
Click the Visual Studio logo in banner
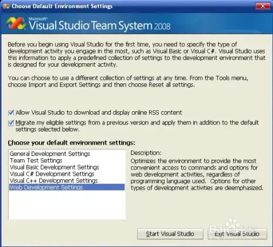[16, 24]
